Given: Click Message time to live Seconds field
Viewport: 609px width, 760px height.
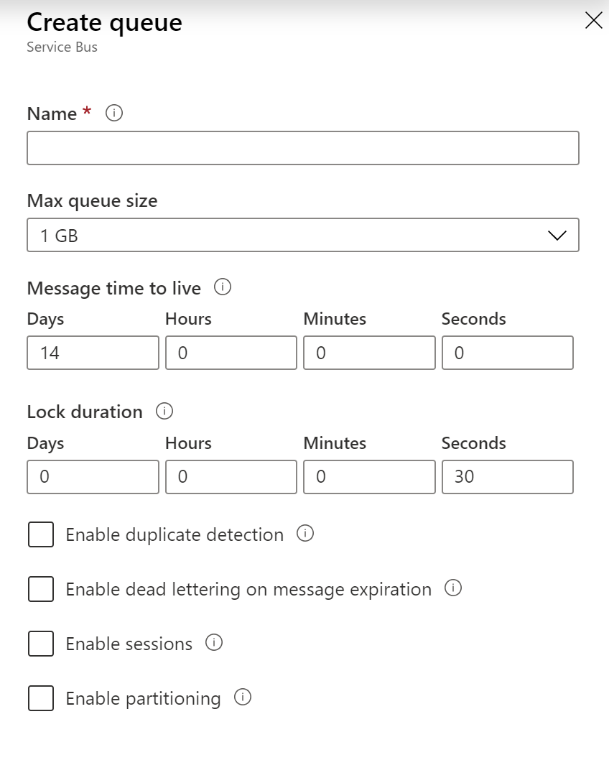Looking at the screenshot, I should pos(507,353).
